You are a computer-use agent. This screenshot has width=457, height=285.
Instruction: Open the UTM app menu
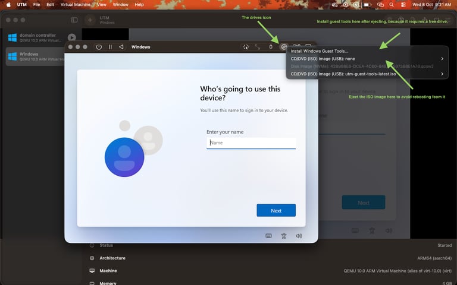click(x=22, y=5)
